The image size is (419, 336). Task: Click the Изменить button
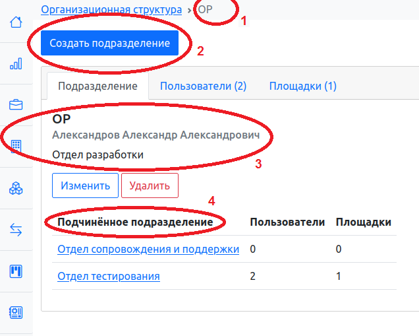[85, 185]
